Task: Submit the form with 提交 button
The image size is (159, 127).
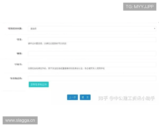Action: (x=85, y=97)
